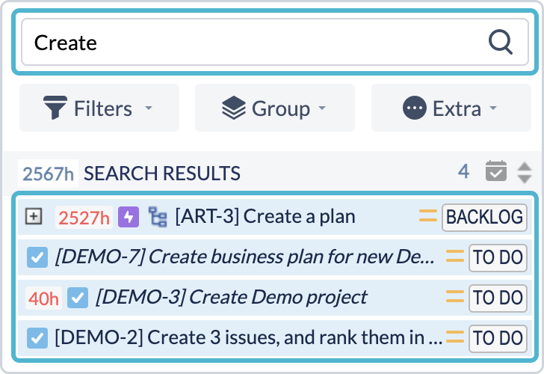Click the medium priority icon on DEMO-7 row
544x374 pixels.
coord(455,257)
